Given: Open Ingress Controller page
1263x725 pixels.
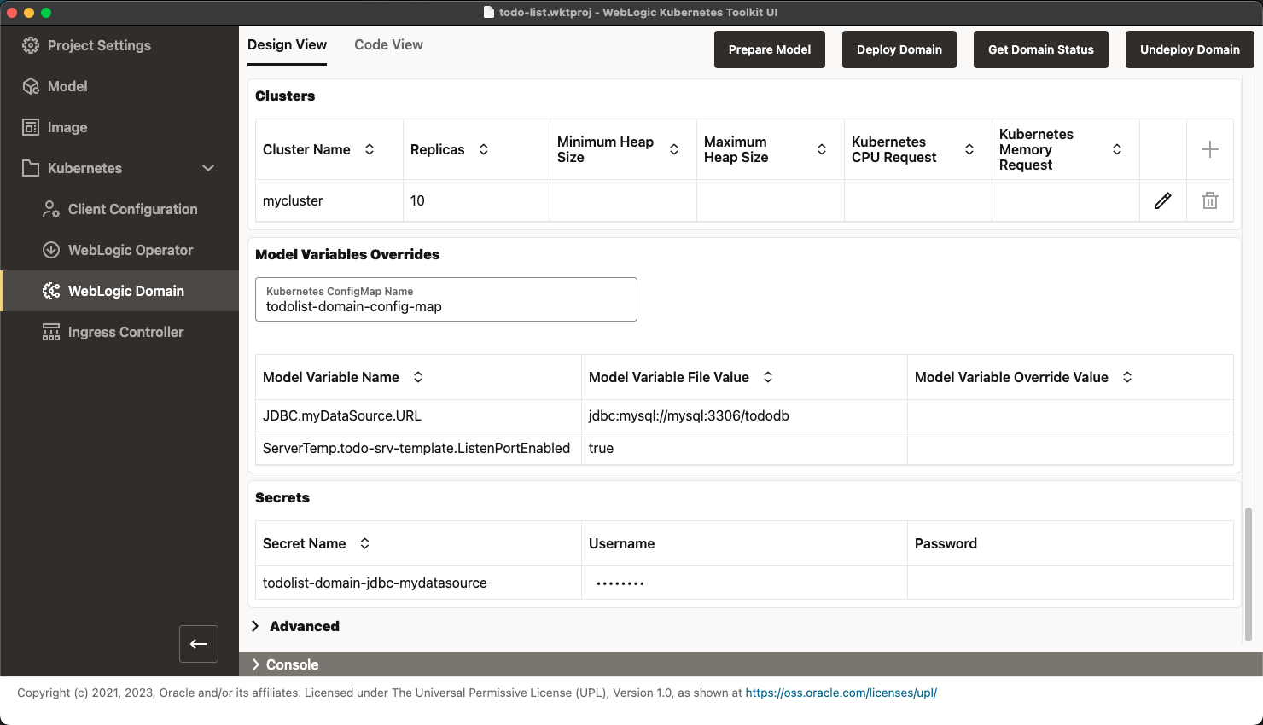Looking at the screenshot, I should 125,332.
